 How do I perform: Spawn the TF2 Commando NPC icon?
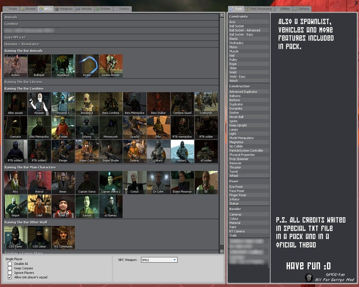pos(63,237)
